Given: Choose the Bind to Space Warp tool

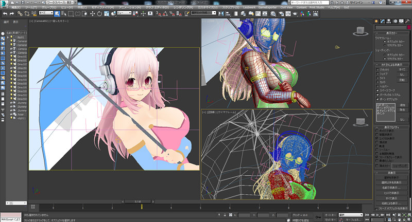Looking at the screenshot, I should click(x=33, y=14).
